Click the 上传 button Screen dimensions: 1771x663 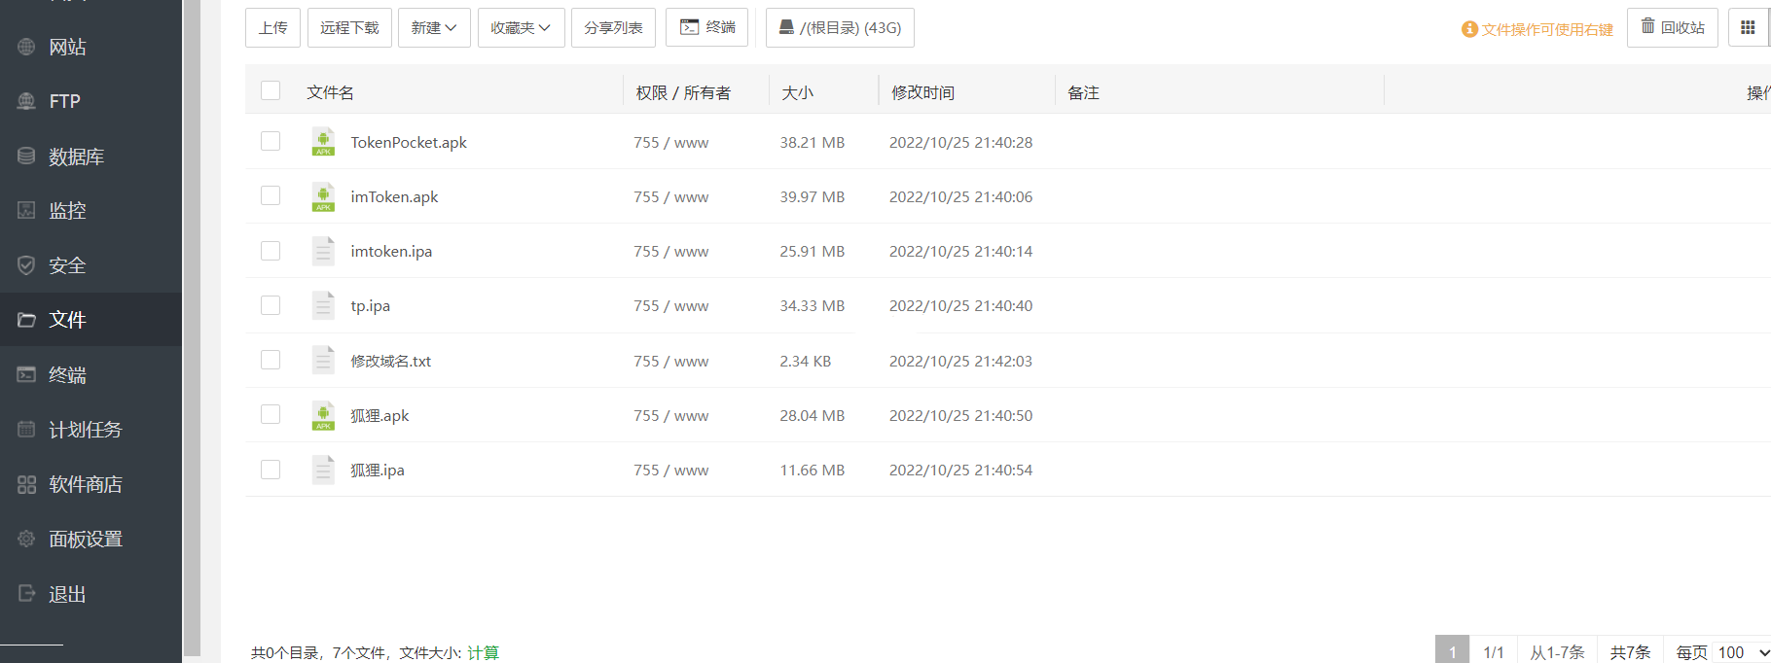272,27
